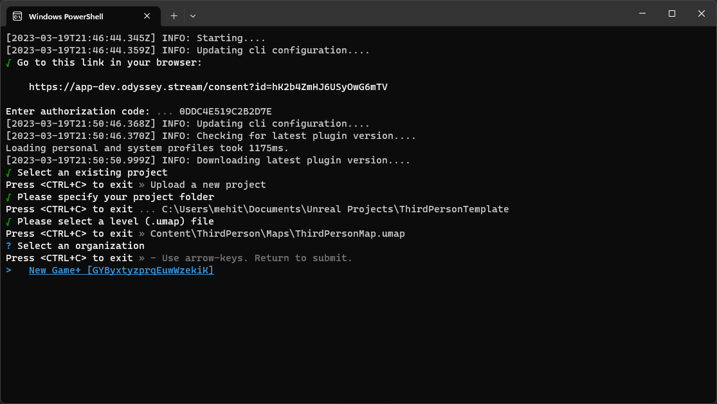Click the PowerShell icon in the tab
The height and width of the screenshot is (404, 717).
tap(17, 17)
